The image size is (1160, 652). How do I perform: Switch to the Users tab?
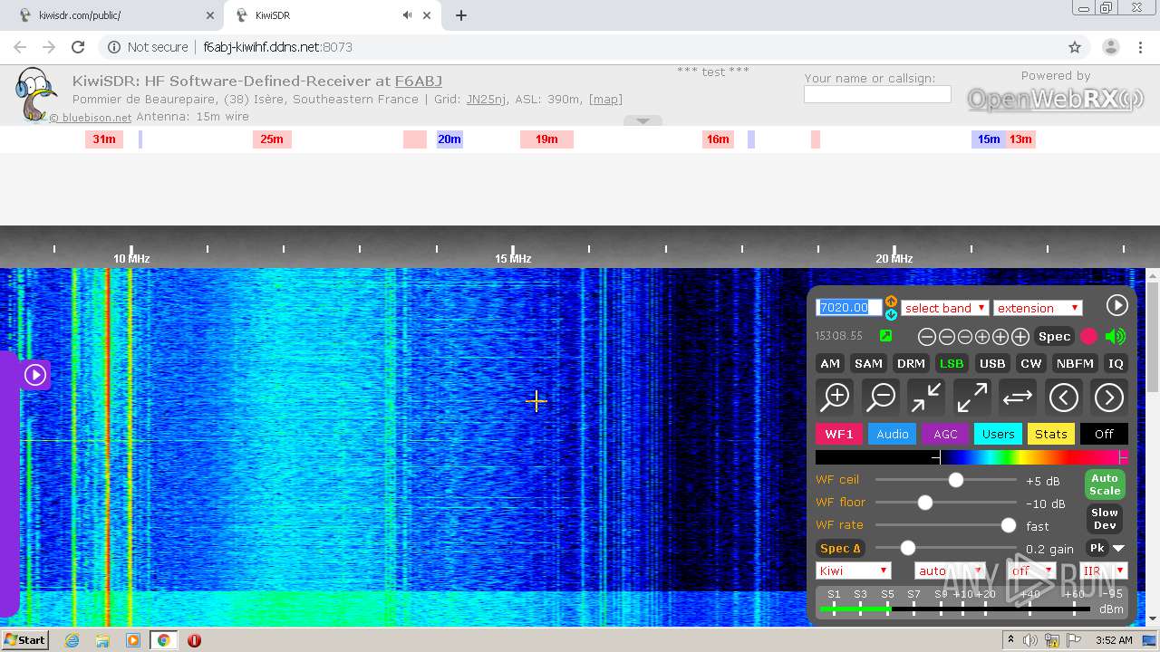pyautogui.click(x=999, y=434)
